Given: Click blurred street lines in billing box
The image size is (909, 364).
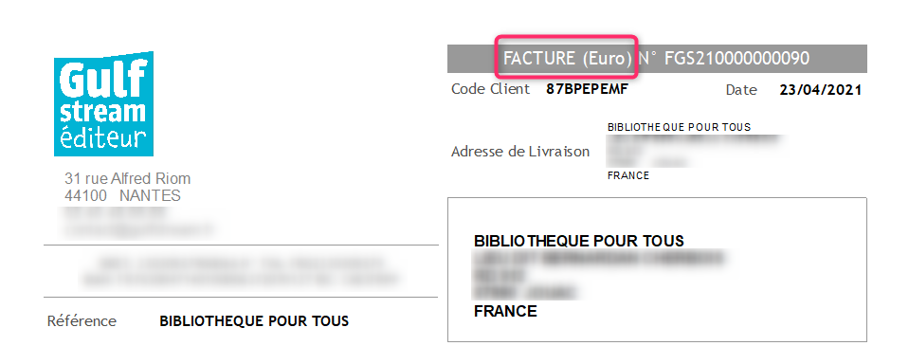Looking at the screenshot, I should click(x=600, y=274).
